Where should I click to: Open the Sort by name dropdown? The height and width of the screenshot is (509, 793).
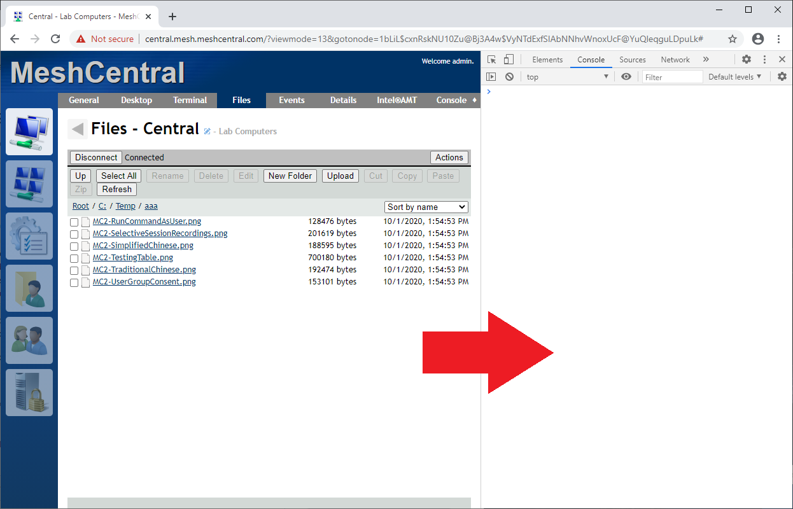pos(426,207)
